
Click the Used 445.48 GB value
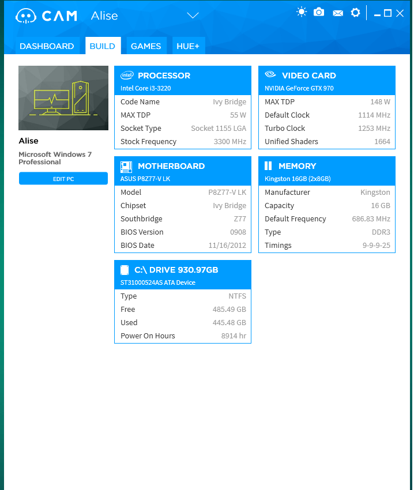pyautogui.click(x=229, y=322)
